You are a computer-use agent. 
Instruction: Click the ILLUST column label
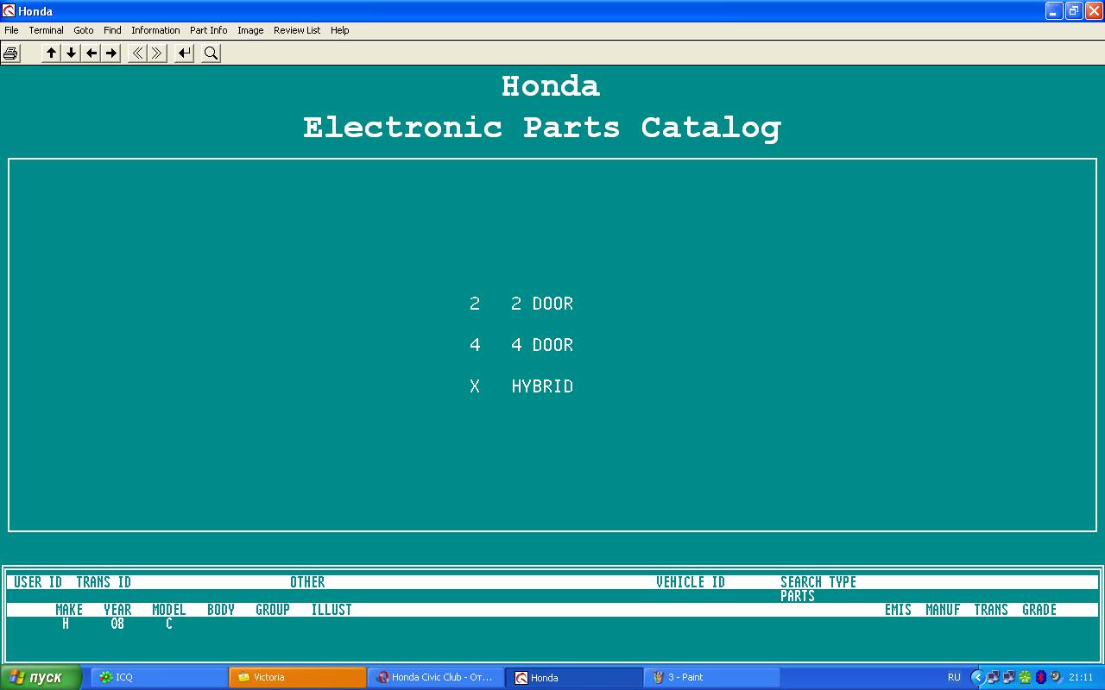pyautogui.click(x=331, y=610)
